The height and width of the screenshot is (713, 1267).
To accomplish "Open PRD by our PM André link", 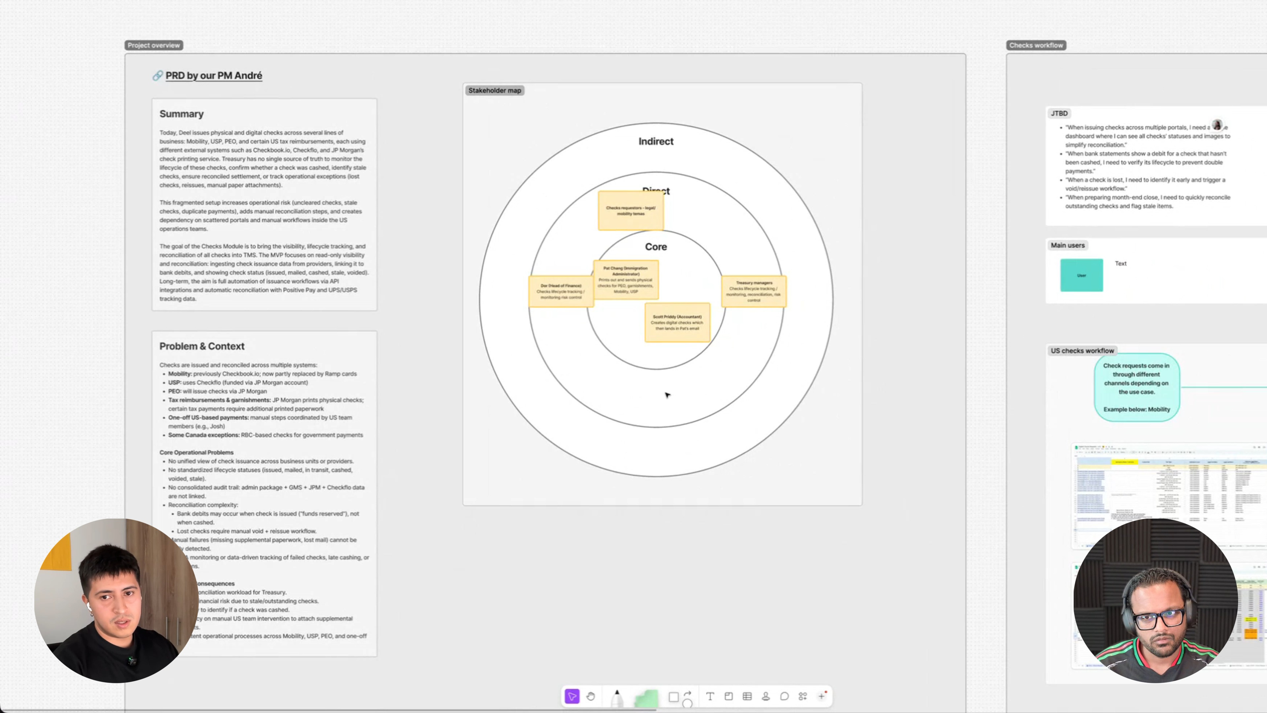I will tap(213, 75).
